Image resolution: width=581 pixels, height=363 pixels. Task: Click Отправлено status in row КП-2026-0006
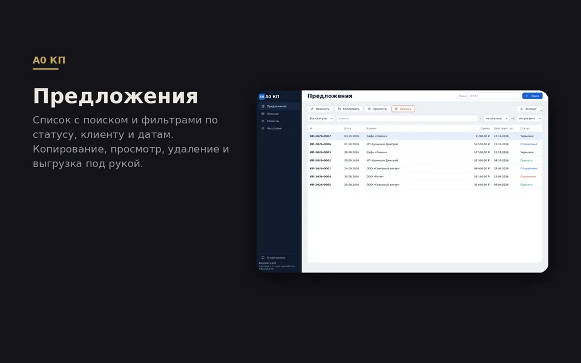click(529, 144)
